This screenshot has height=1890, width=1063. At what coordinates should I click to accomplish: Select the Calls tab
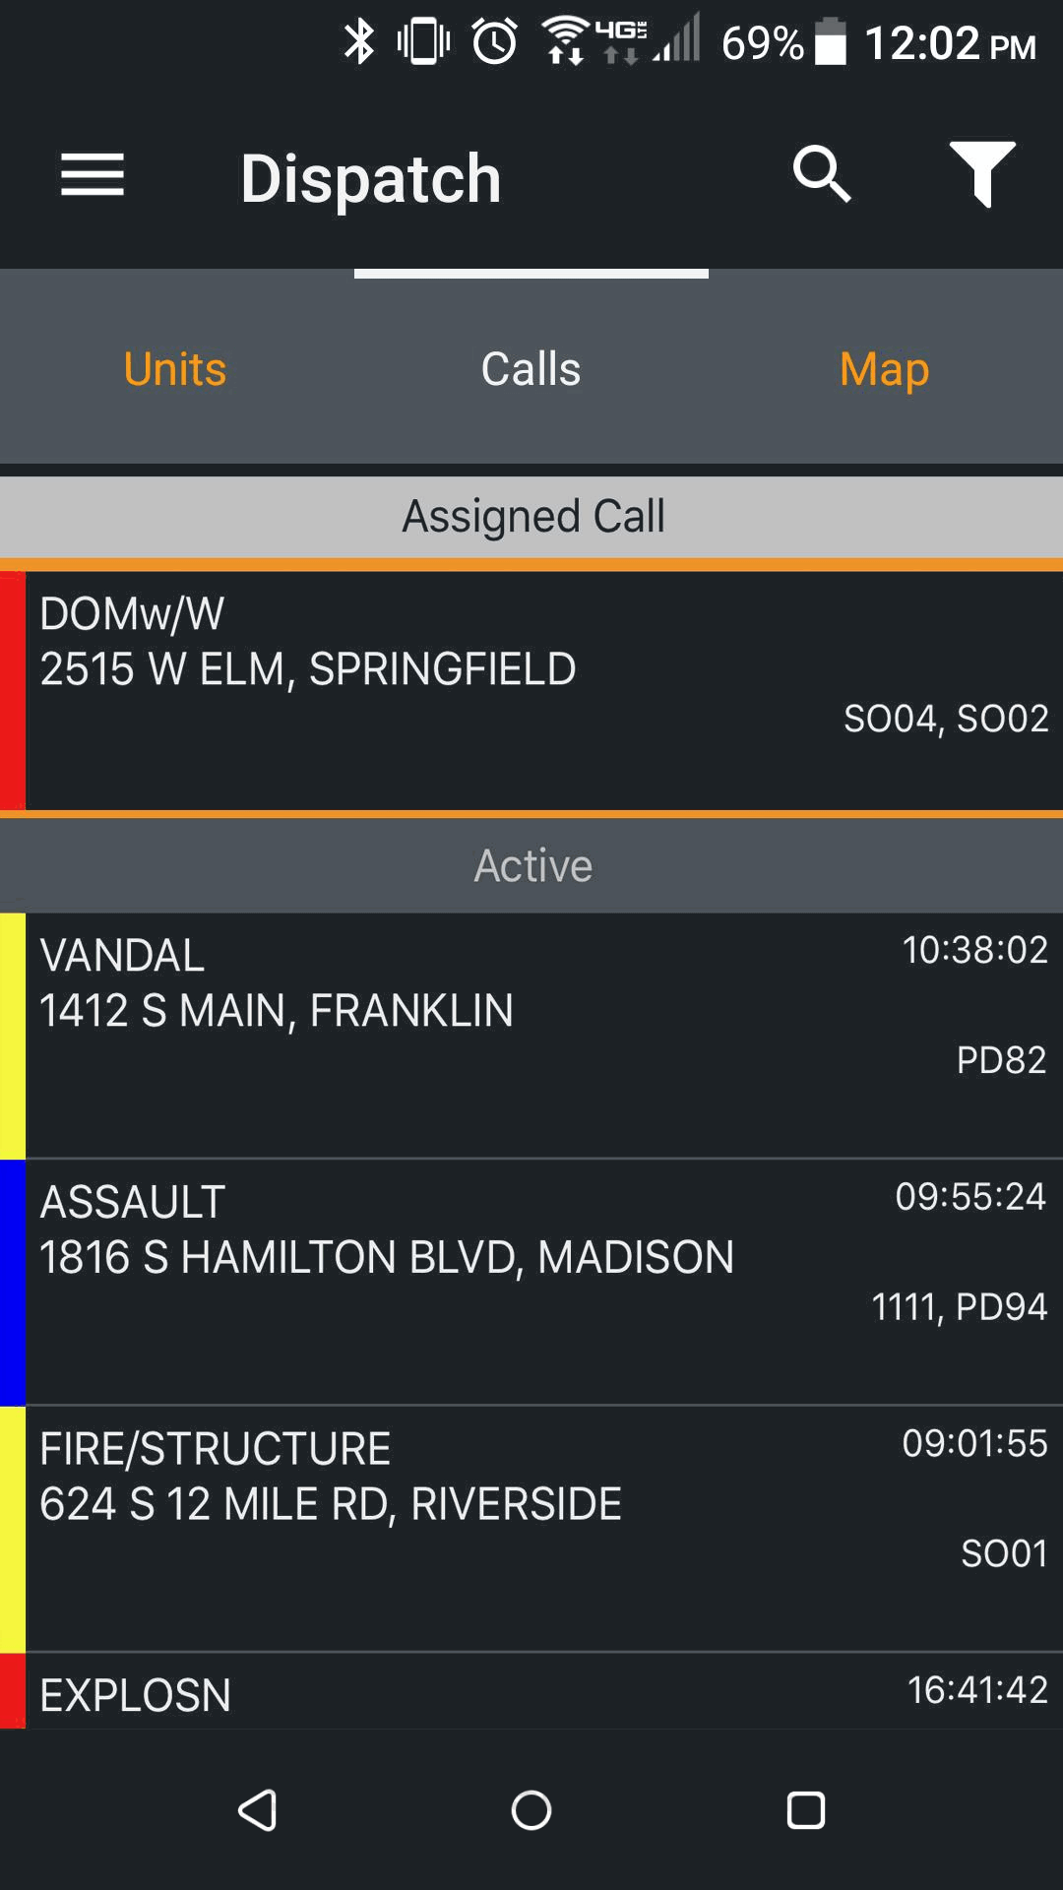pos(531,369)
